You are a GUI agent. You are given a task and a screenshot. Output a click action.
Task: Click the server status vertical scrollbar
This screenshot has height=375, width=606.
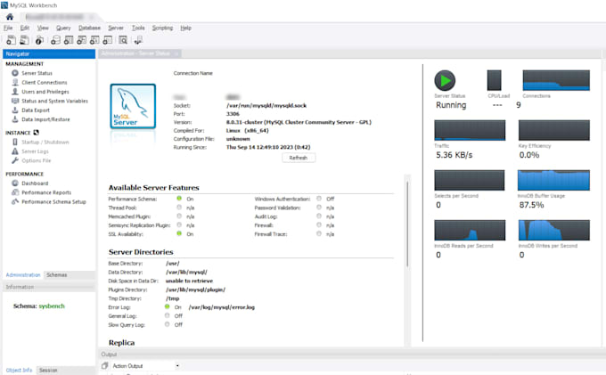coord(407,224)
